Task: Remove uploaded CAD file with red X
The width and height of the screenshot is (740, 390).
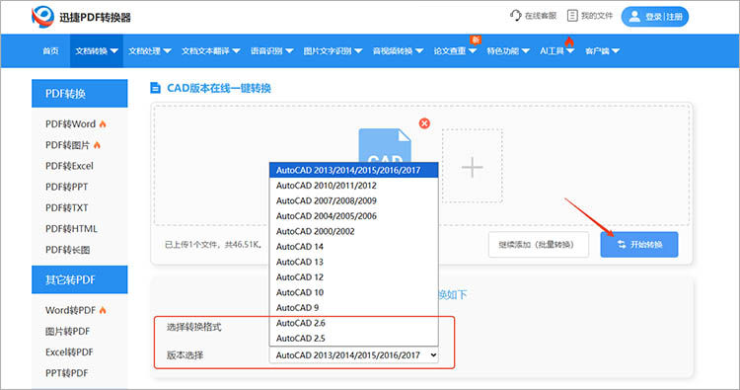Action: point(424,123)
